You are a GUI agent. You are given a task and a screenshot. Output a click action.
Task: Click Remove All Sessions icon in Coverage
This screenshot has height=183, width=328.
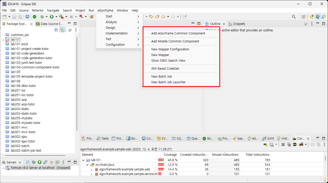(289, 144)
